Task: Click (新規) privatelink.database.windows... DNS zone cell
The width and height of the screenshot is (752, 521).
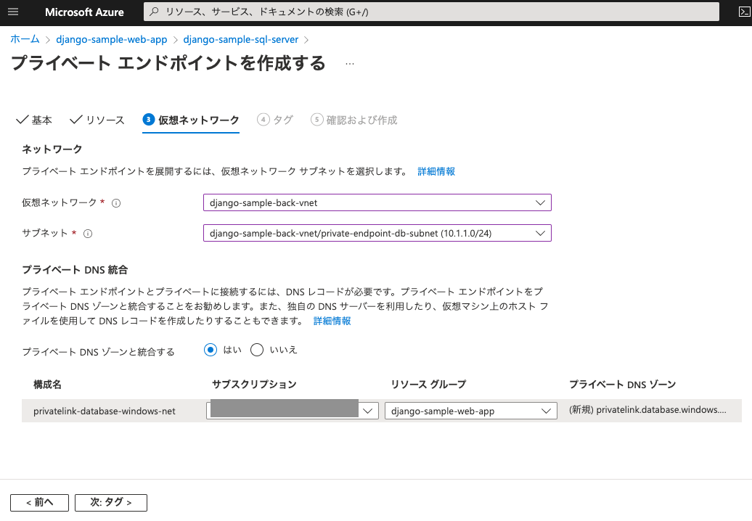Action: pos(648,410)
